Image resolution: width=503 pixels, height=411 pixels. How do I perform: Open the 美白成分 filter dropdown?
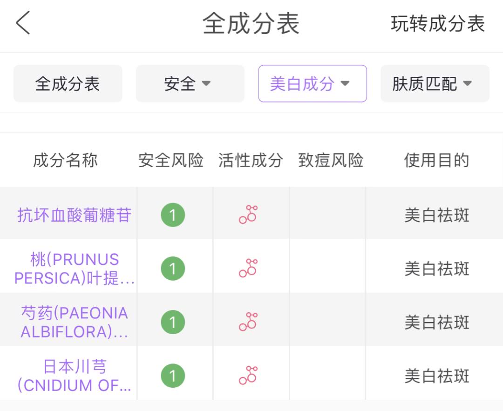pos(312,84)
